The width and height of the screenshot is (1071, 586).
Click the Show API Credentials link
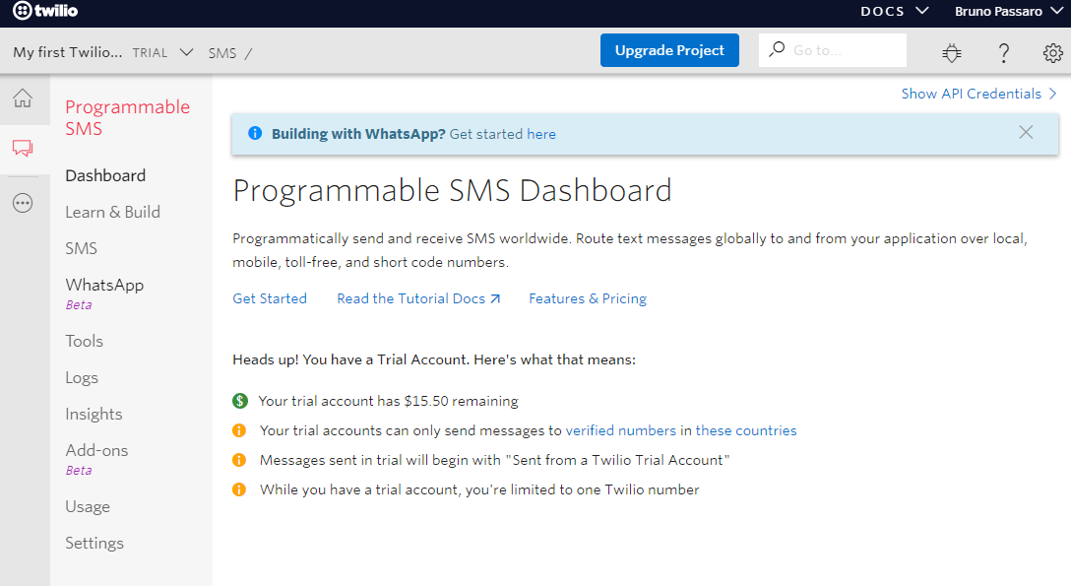978,94
